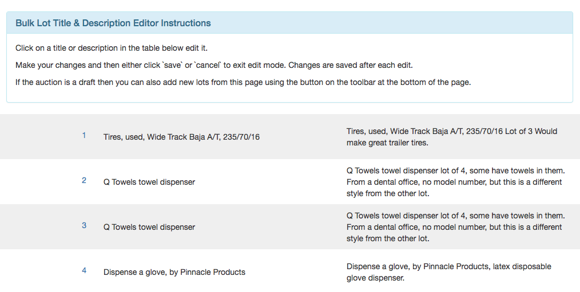Open lot number 1 link
The width and height of the screenshot is (580, 292).
84,136
